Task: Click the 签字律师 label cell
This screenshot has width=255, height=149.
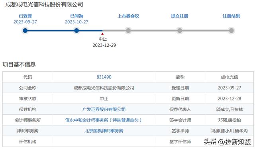Action: pos(180,131)
